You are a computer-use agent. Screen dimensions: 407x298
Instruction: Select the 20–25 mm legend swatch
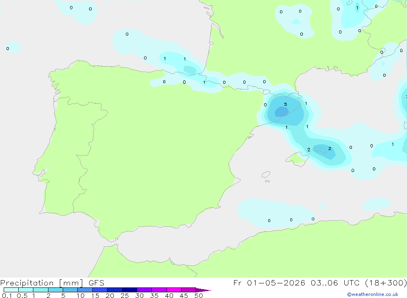coord(115,290)
